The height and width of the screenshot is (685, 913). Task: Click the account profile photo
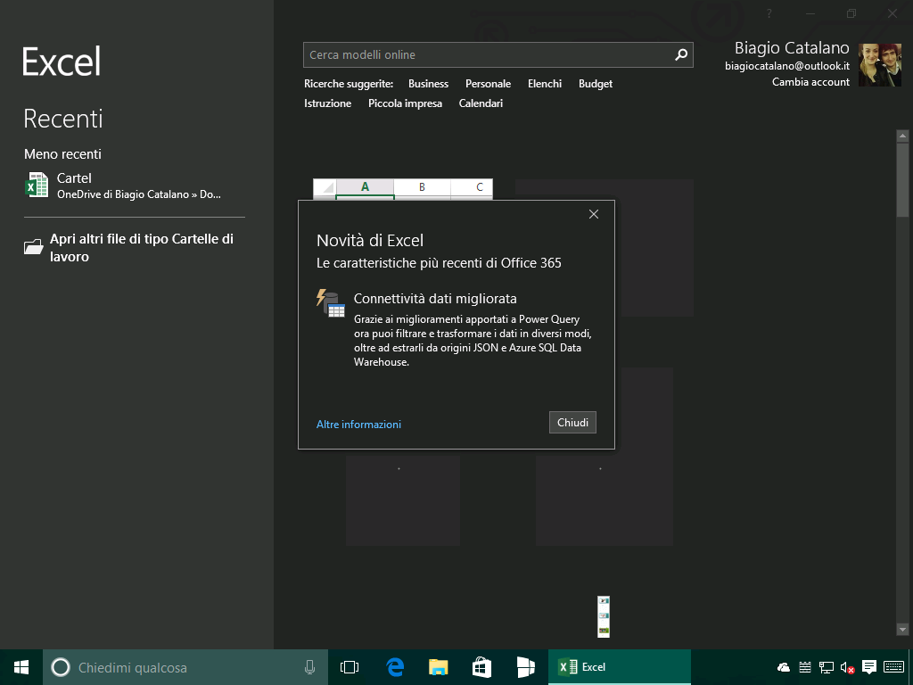pos(880,64)
